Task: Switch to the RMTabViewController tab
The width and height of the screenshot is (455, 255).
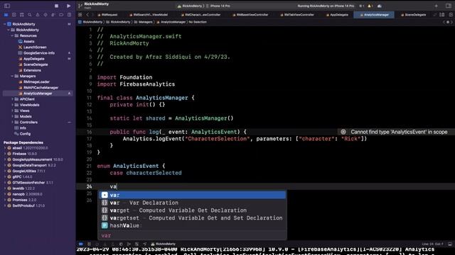Action: pos(297,15)
